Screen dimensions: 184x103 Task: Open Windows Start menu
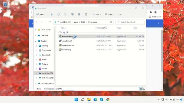[x=76, y=100]
